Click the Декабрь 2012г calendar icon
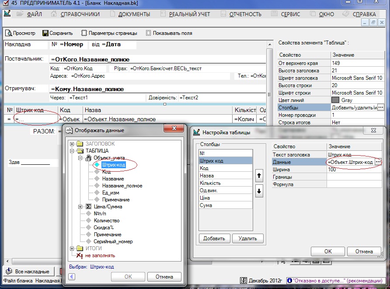Screen dimensions: 390x289 [243, 281]
